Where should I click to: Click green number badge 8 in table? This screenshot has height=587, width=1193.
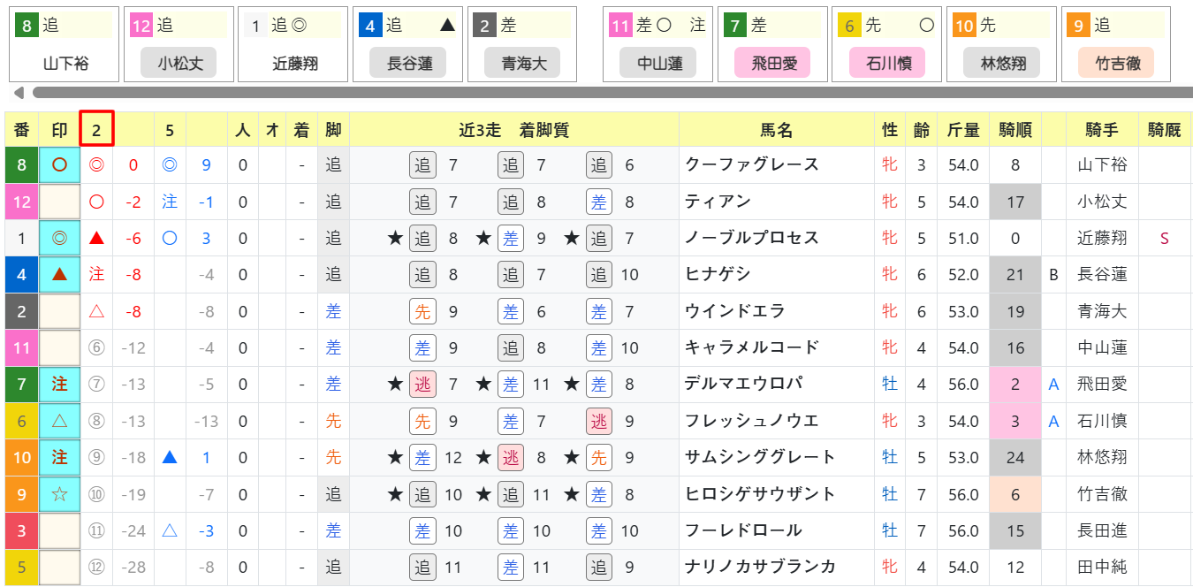22,164
